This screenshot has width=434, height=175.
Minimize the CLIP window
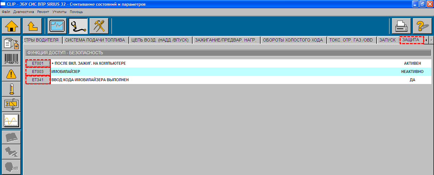[415, 4]
